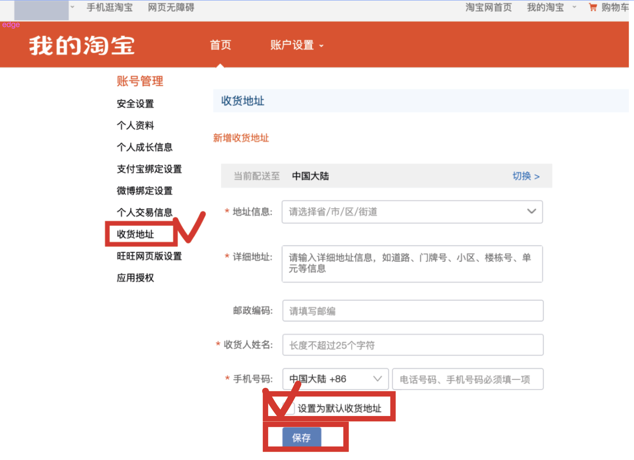Viewport: 634px width, 460px height.
Task: Go to the 首页 tab
Action: click(x=220, y=45)
